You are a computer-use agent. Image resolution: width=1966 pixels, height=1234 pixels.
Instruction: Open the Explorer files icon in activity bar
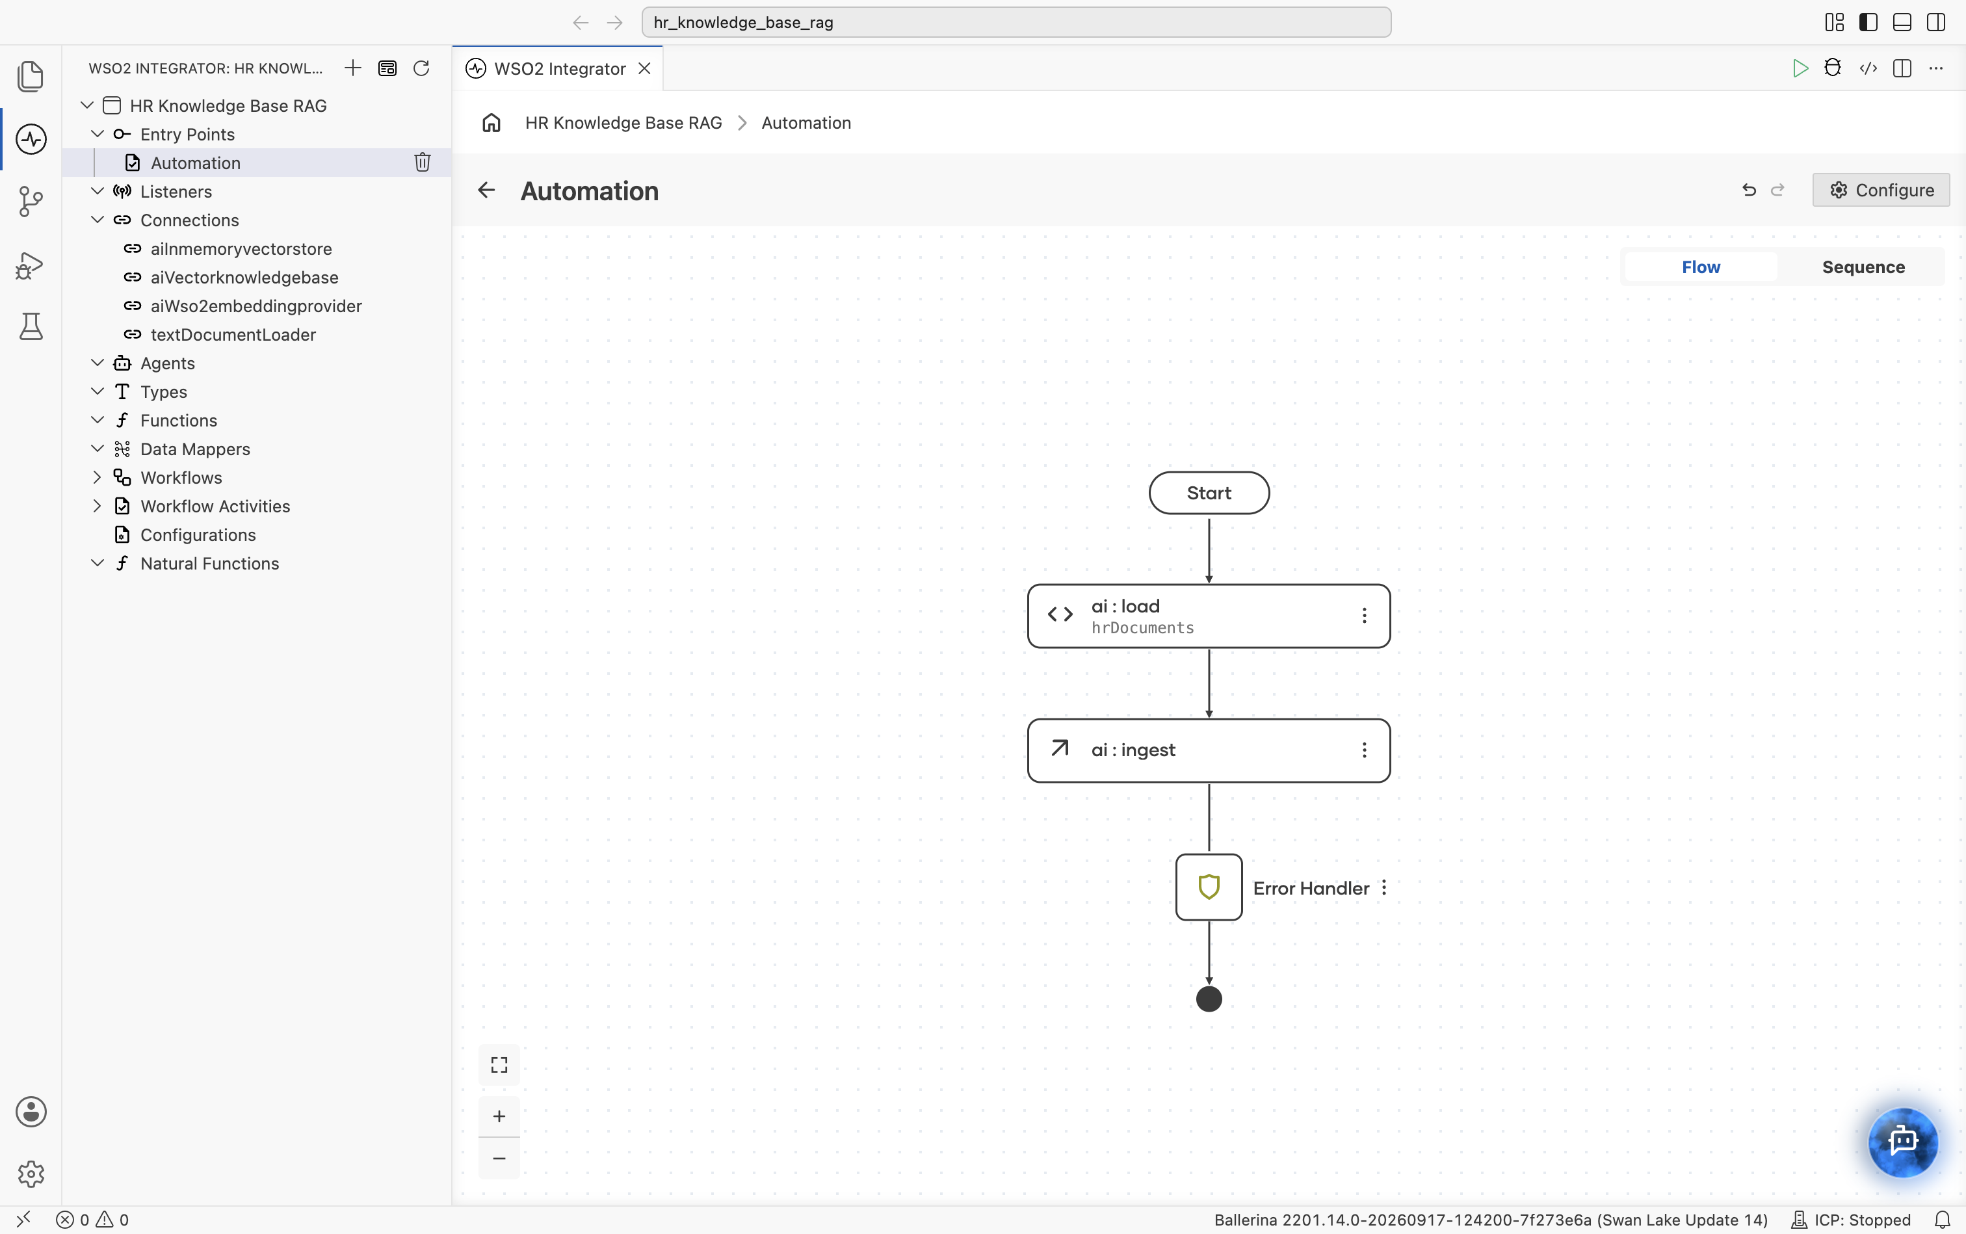click(31, 76)
